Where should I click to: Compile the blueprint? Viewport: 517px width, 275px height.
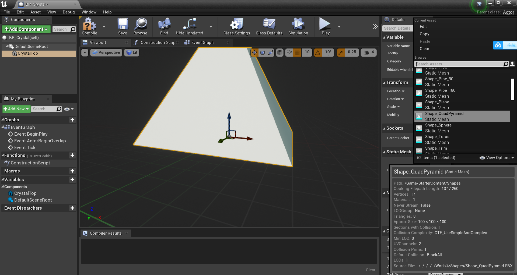[x=89, y=26]
